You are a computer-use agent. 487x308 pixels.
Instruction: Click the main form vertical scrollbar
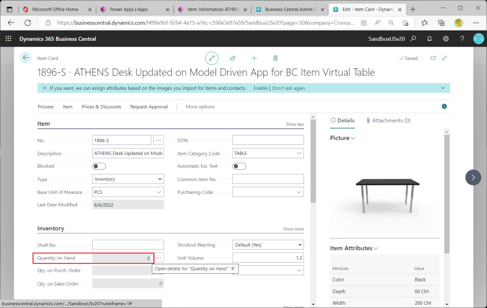(313, 162)
